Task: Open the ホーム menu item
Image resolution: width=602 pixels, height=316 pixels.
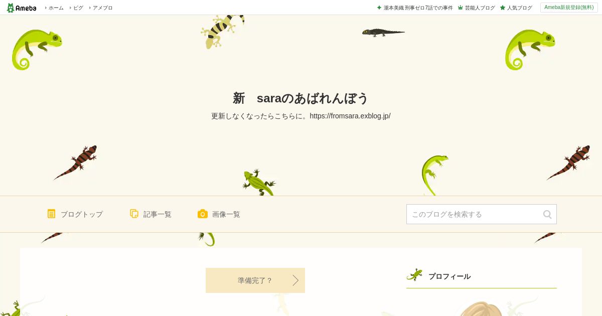Action: (x=56, y=8)
